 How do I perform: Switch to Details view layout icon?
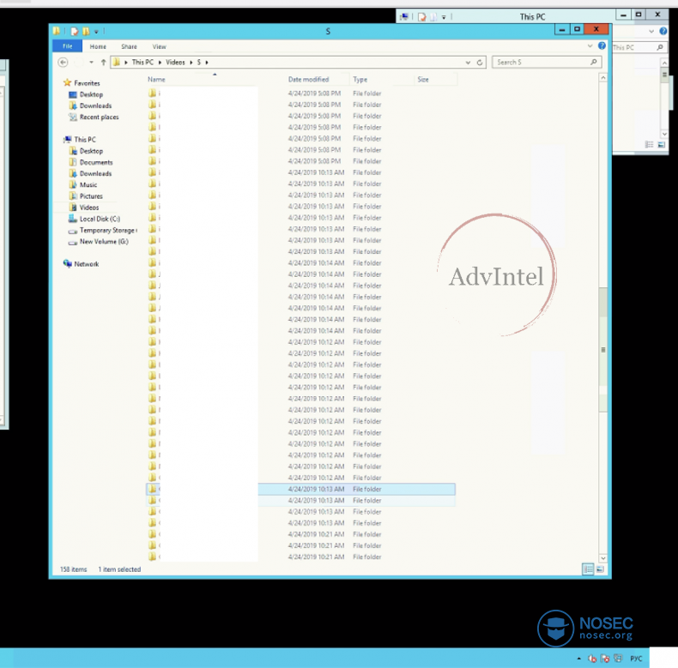pos(588,569)
